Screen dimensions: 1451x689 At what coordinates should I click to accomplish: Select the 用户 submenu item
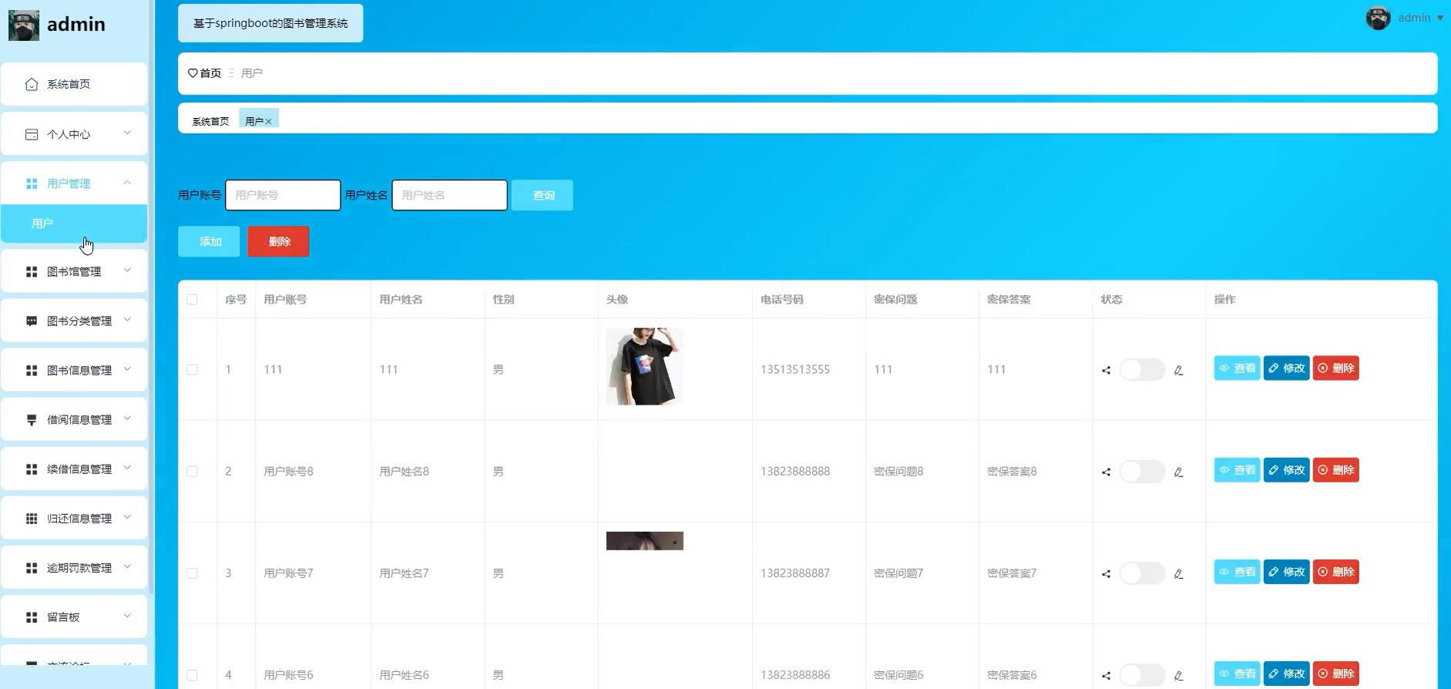pos(74,224)
